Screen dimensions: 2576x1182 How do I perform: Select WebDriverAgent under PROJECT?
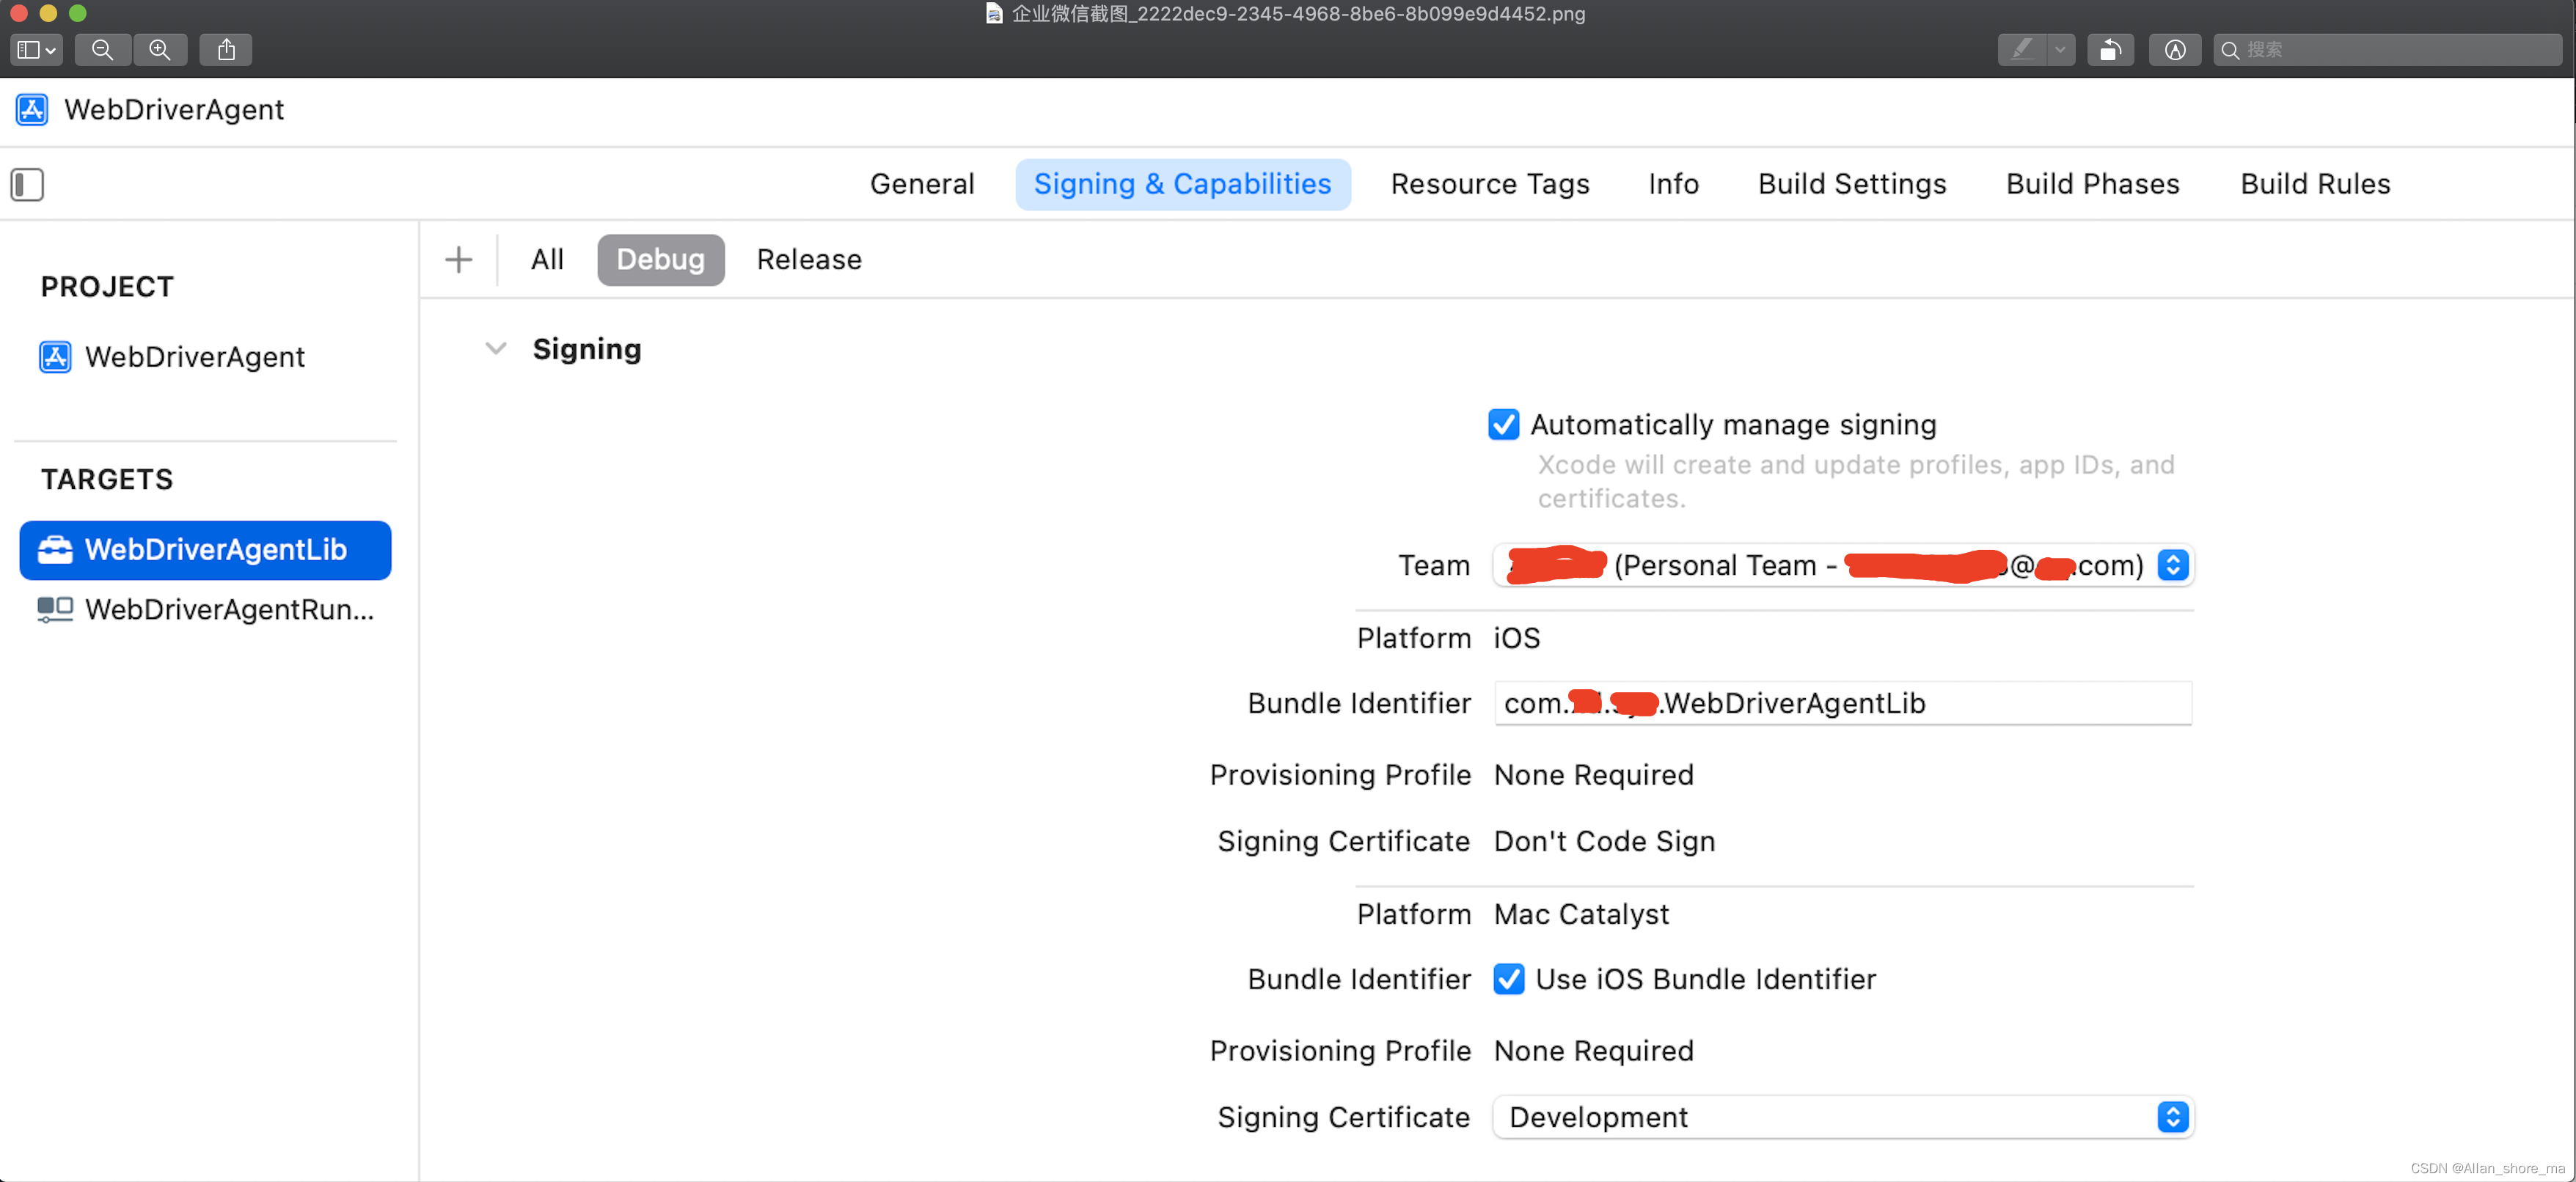coord(194,357)
